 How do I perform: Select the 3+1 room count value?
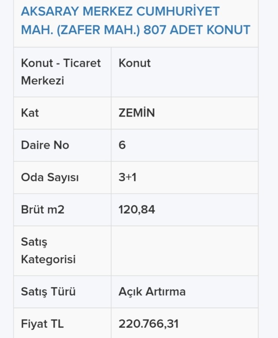127,177
